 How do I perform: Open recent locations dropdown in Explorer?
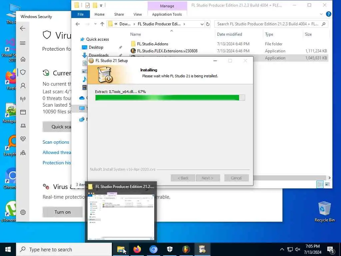[95, 24]
